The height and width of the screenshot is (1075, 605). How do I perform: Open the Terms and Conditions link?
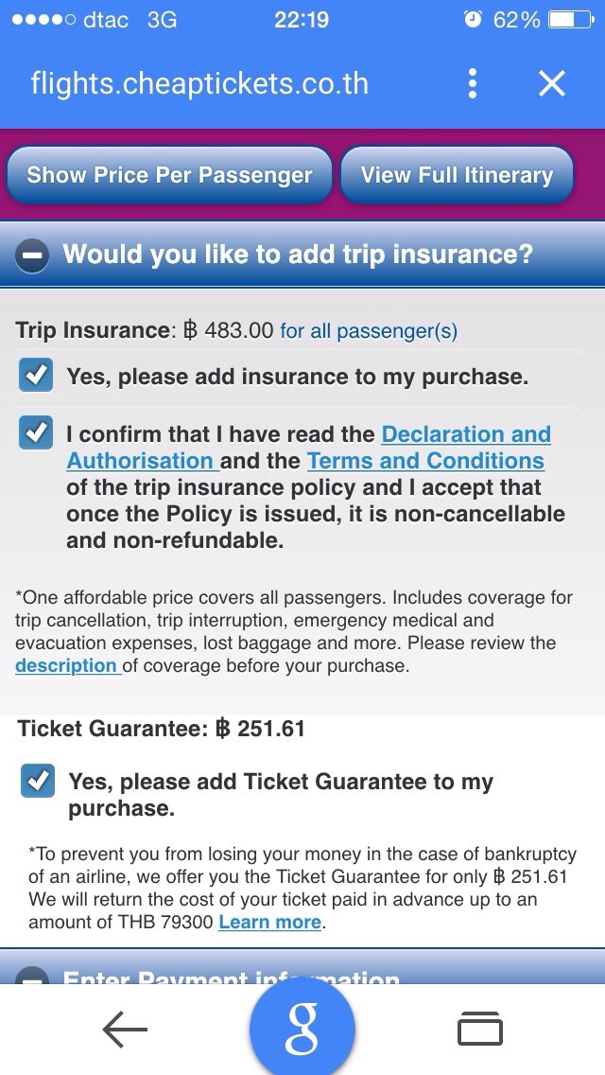(x=425, y=461)
